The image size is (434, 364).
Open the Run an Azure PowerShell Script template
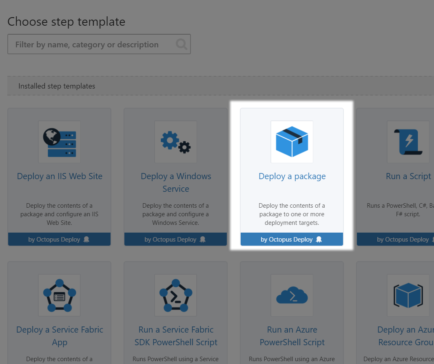point(292,336)
